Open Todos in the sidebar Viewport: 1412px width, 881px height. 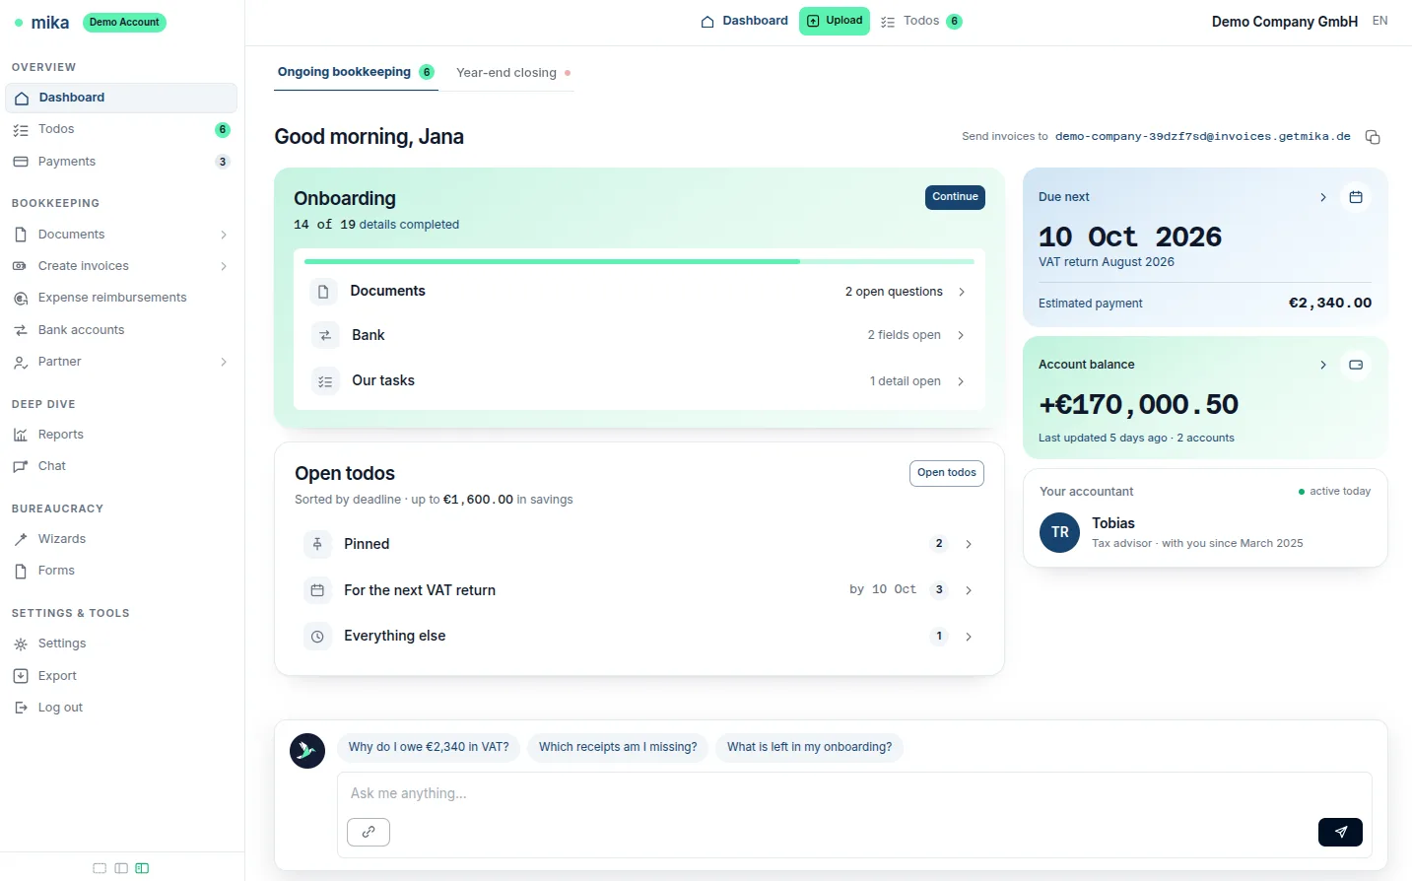[121, 129]
